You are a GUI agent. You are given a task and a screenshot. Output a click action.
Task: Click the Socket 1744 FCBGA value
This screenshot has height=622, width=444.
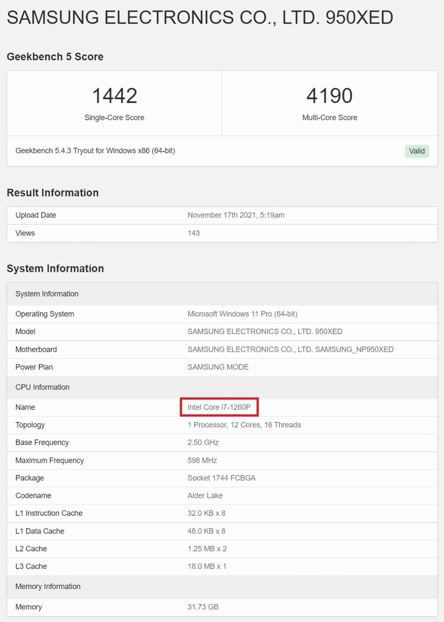click(222, 478)
